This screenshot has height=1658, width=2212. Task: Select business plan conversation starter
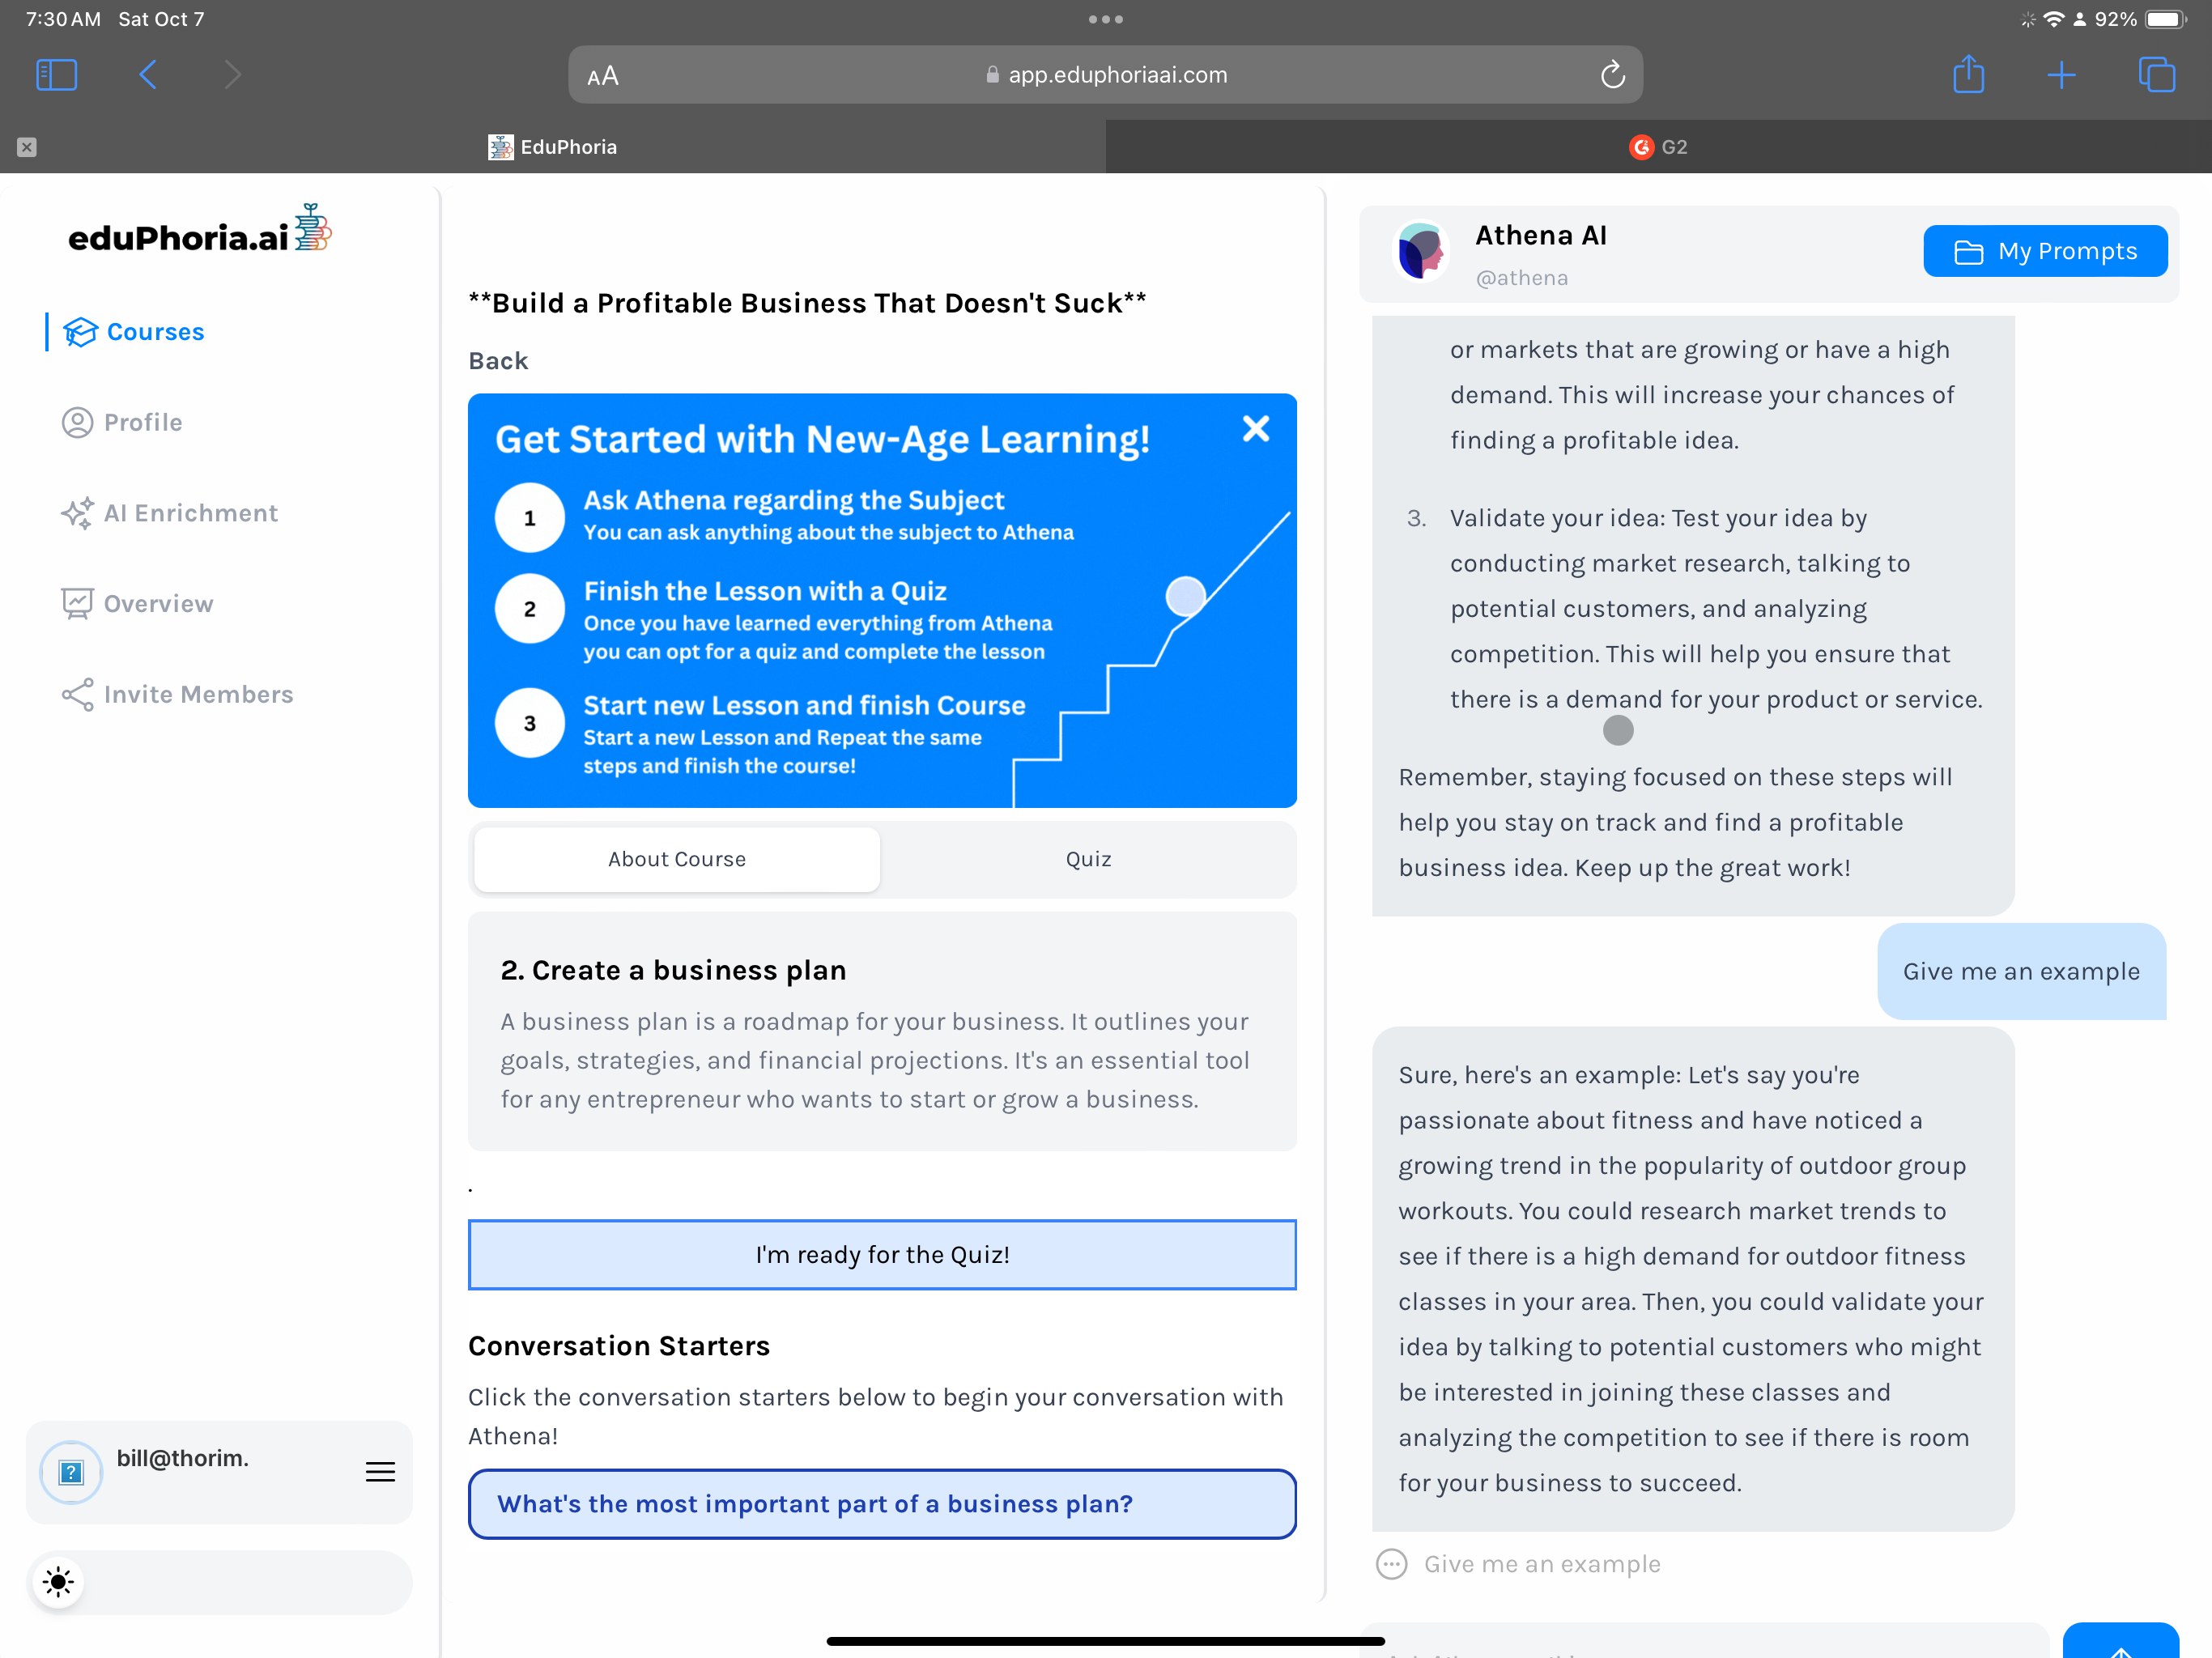coord(882,1504)
